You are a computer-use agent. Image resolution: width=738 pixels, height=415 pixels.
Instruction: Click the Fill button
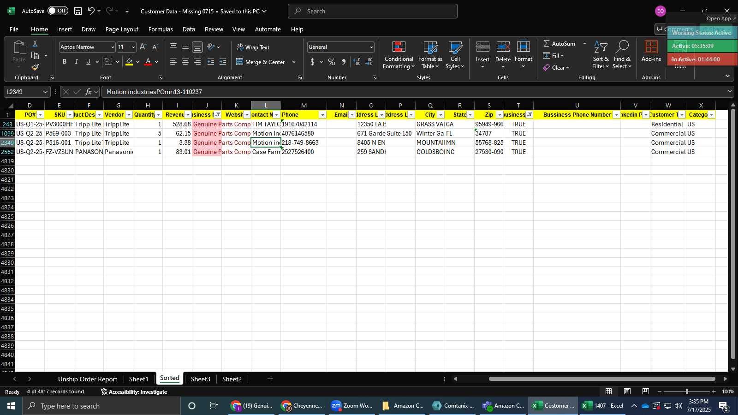coord(553,55)
